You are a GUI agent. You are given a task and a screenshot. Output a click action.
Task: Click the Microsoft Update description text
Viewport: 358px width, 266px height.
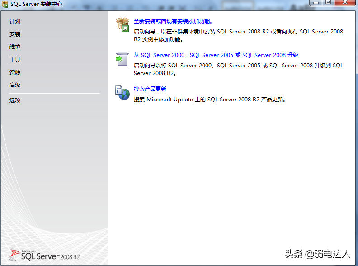click(210, 100)
